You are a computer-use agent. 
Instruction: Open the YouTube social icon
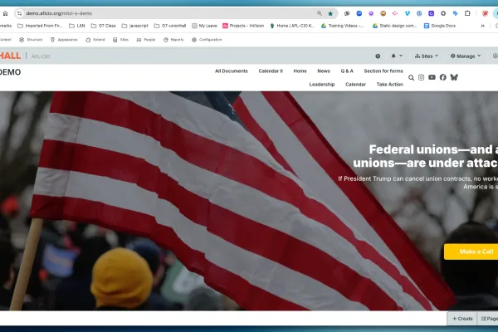pos(432,77)
